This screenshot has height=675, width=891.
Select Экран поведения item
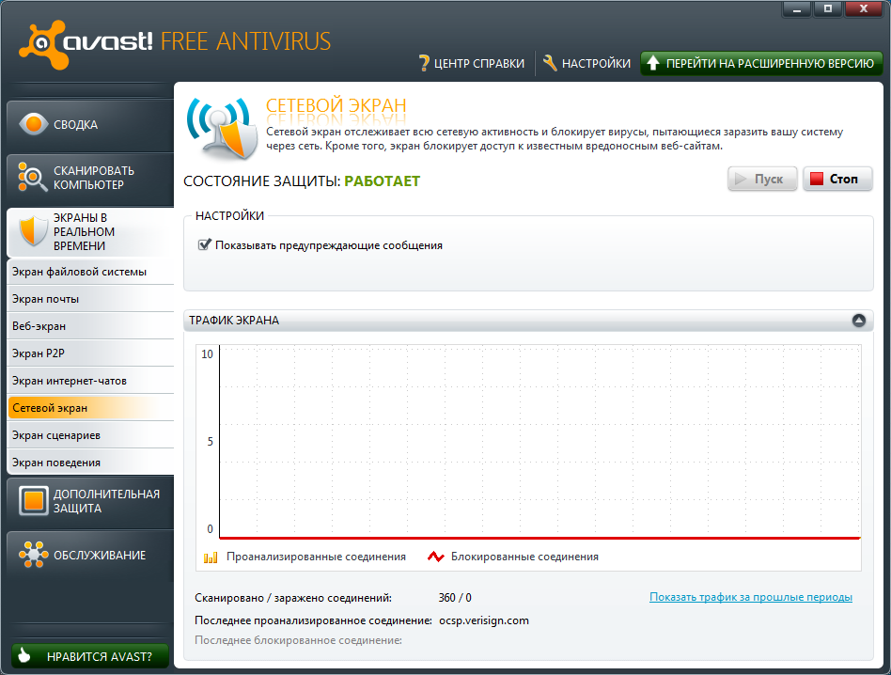90,463
